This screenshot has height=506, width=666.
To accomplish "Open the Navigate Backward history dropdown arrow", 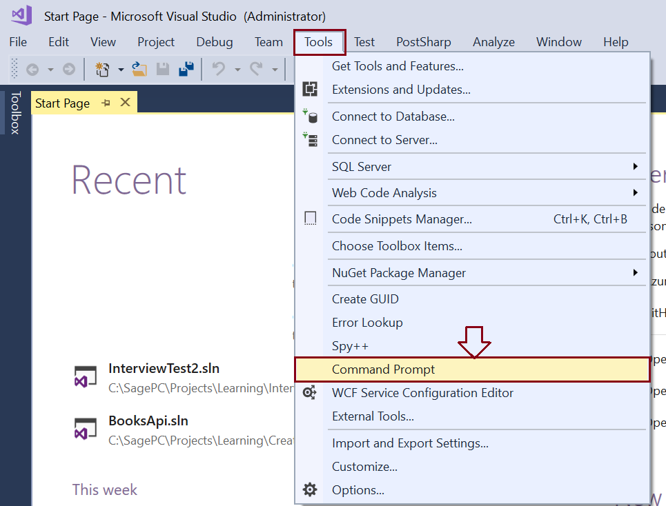I will (x=50, y=69).
